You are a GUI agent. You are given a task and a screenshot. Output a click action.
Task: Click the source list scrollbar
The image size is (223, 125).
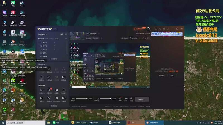click(x=67, y=47)
